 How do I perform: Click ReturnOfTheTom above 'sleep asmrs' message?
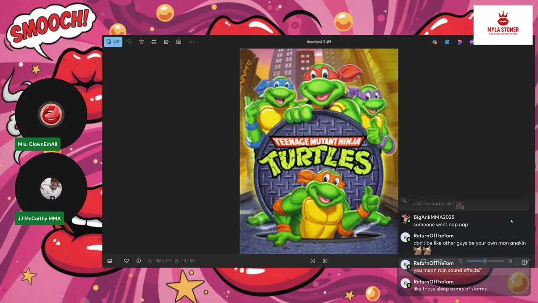[433, 282]
